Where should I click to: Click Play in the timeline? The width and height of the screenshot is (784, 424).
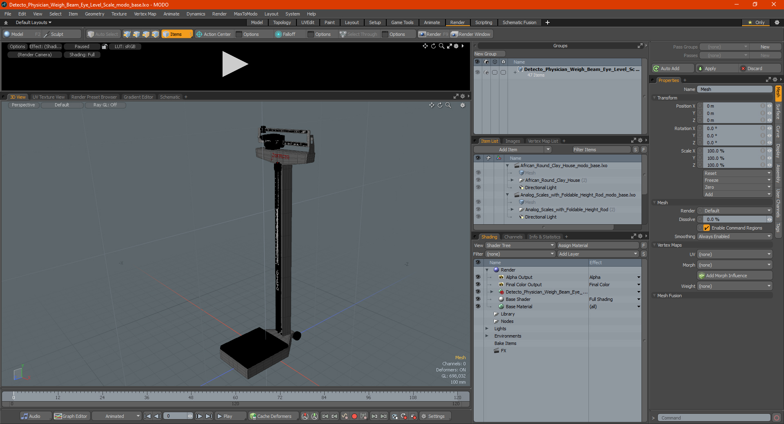point(231,416)
